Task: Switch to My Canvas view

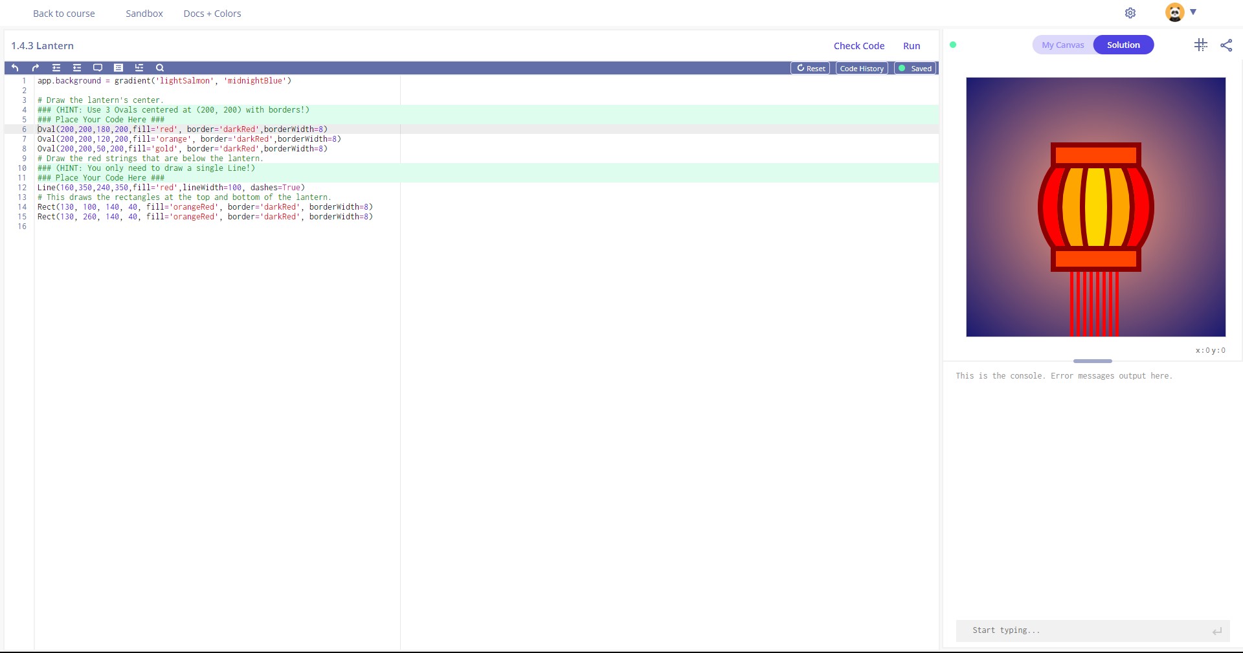Action: tap(1062, 45)
